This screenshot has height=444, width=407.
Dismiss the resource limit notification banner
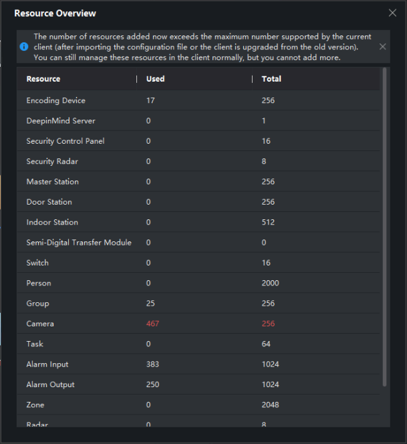click(x=382, y=47)
